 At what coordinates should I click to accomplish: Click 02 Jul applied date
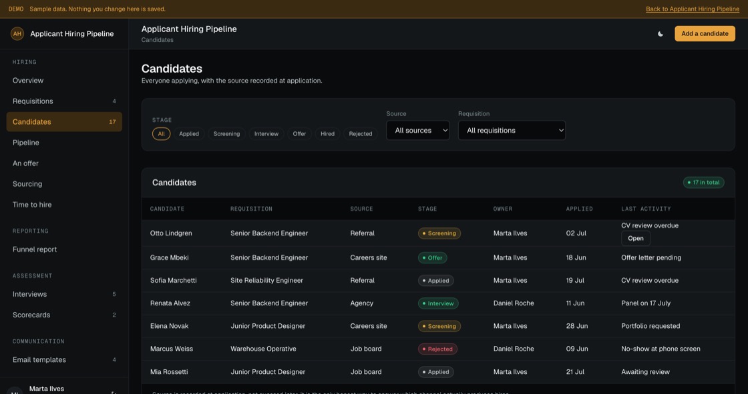[576, 233]
